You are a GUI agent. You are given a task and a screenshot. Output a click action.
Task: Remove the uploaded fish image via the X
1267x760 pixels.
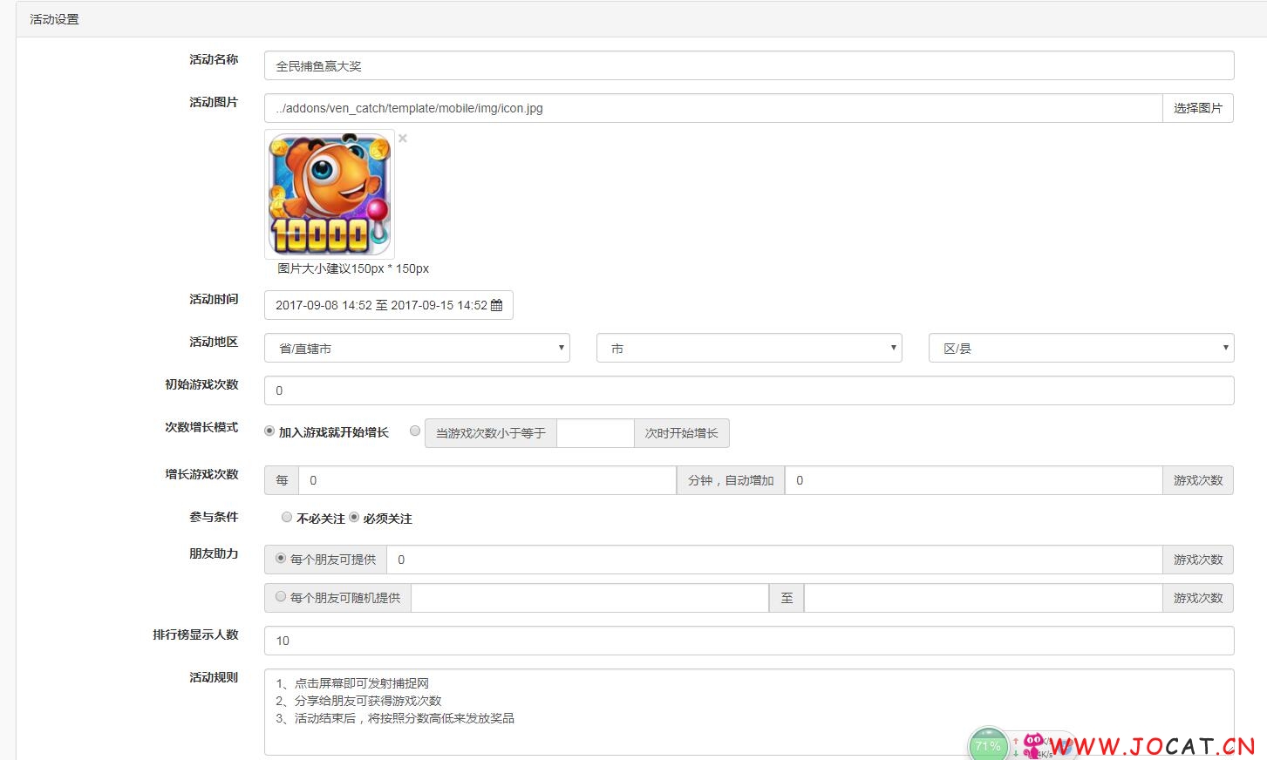tap(403, 138)
